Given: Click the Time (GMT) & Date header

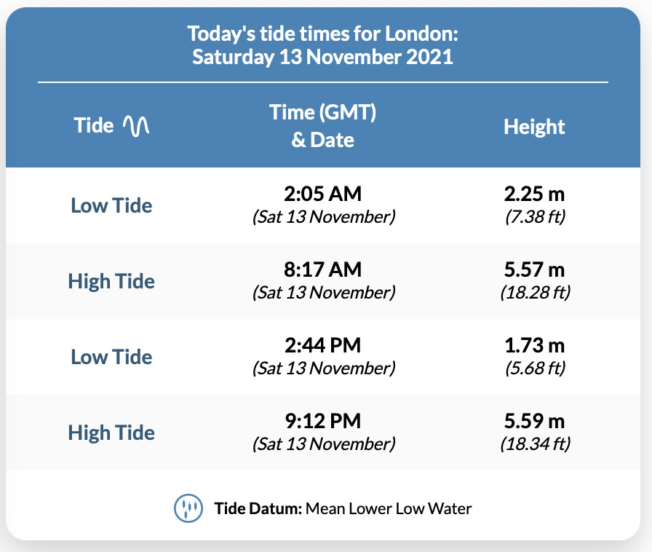Looking at the screenshot, I should tap(322, 126).
